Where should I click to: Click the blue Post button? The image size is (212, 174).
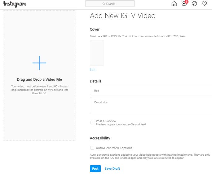[95, 168]
